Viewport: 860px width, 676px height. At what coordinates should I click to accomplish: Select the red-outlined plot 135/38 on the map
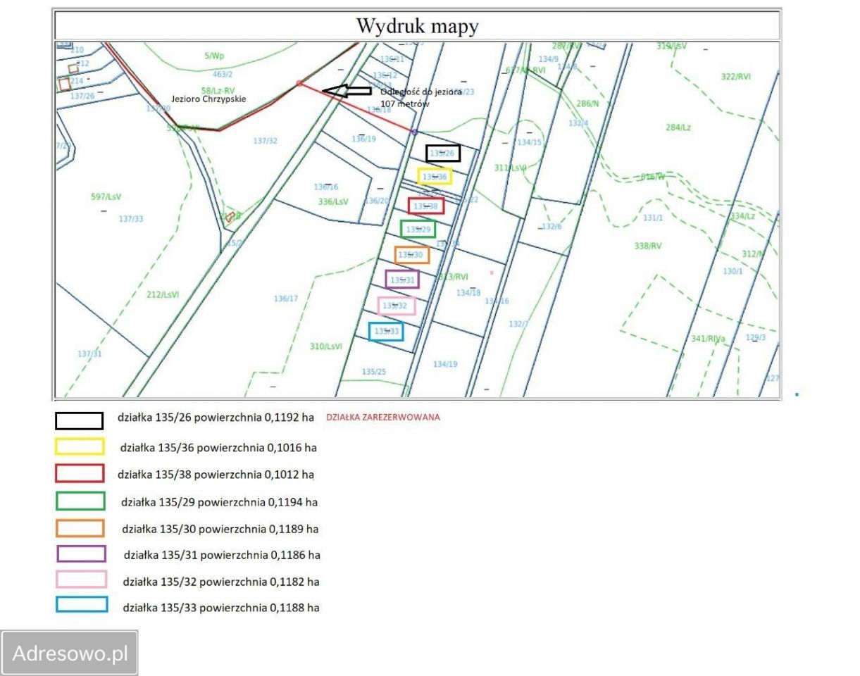tap(425, 206)
